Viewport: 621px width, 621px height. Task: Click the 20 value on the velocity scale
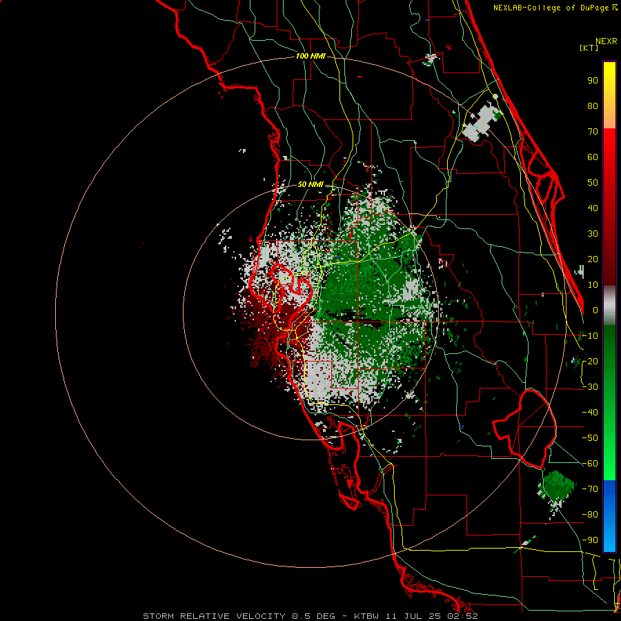click(x=593, y=259)
